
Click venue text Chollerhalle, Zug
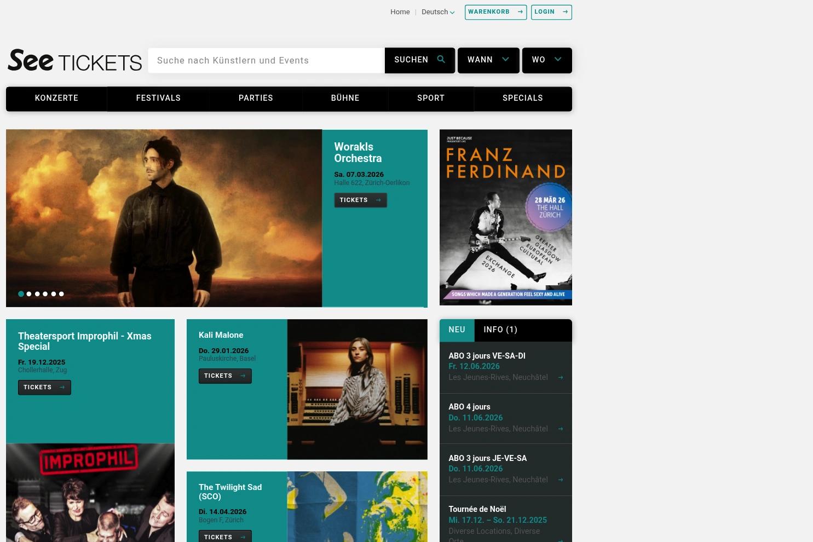[43, 370]
